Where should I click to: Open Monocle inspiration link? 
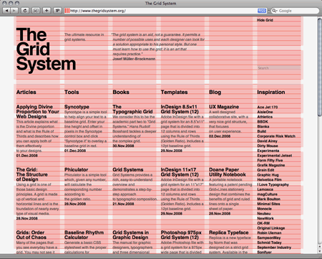264,209
